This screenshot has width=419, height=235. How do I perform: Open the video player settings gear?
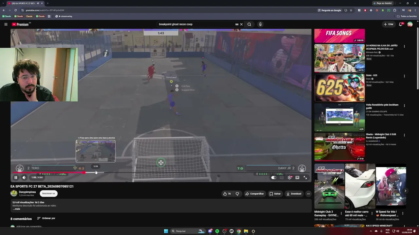pos(289,178)
